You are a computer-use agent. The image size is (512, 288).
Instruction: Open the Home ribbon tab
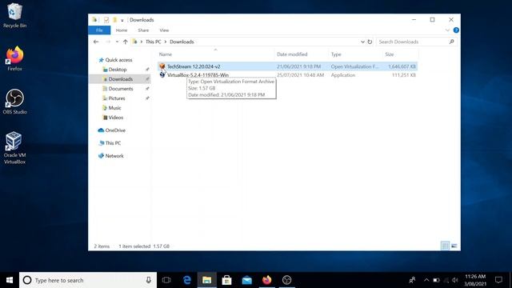pos(122,30)
